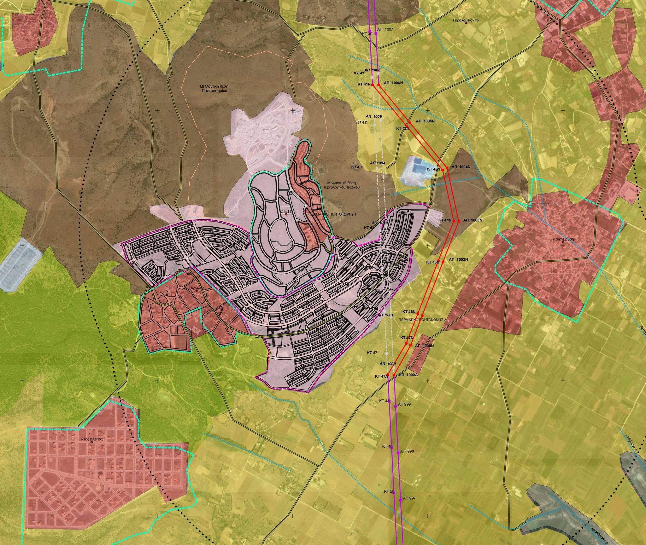Select the purple marker next to ΑΠ 998
This screenshot has height=545, width=646.
pyautogui.click(x=398, y=452)
